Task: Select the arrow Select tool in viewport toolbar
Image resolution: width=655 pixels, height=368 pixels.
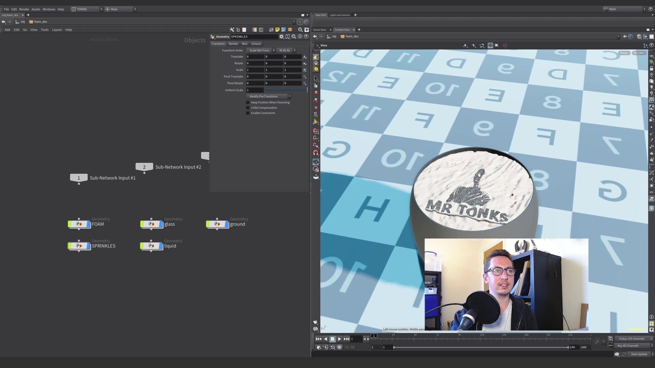Action: point(316,78)
